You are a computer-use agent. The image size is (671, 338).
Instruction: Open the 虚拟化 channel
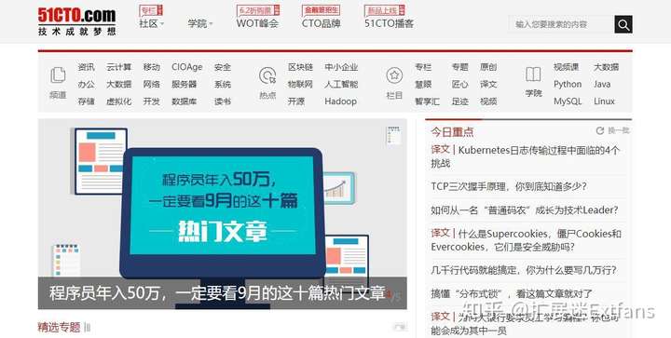[119, 101]
